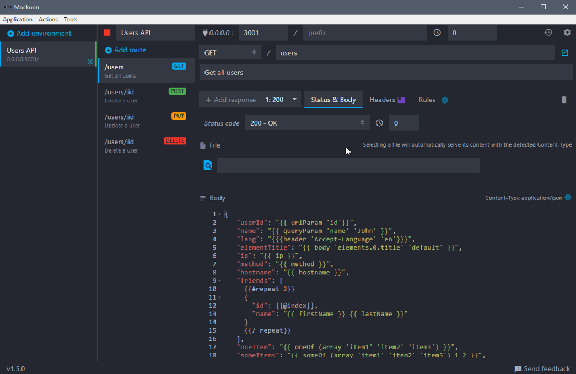This screenshot has height=374, width=576.
Task: Open the route in browser icon
Action: (x=564, y=53)
